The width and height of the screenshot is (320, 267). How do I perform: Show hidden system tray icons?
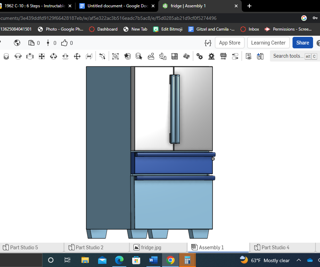coord(298,260)
